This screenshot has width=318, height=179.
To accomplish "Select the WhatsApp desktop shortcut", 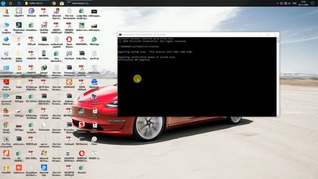I will [94, 41].
